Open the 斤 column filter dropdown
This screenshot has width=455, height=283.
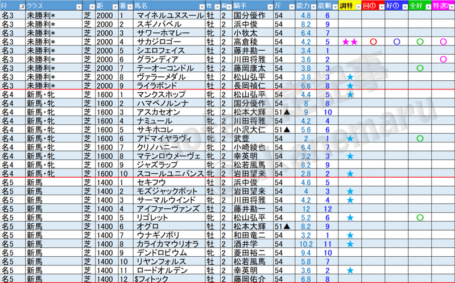(x=292, y=7)
